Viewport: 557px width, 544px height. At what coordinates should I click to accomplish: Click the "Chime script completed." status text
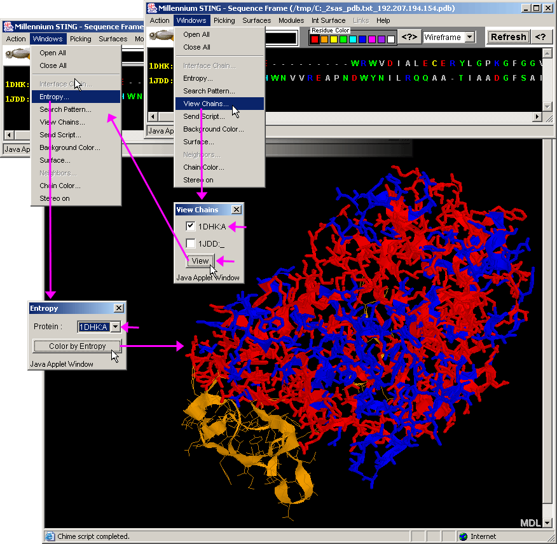(93, 536)
